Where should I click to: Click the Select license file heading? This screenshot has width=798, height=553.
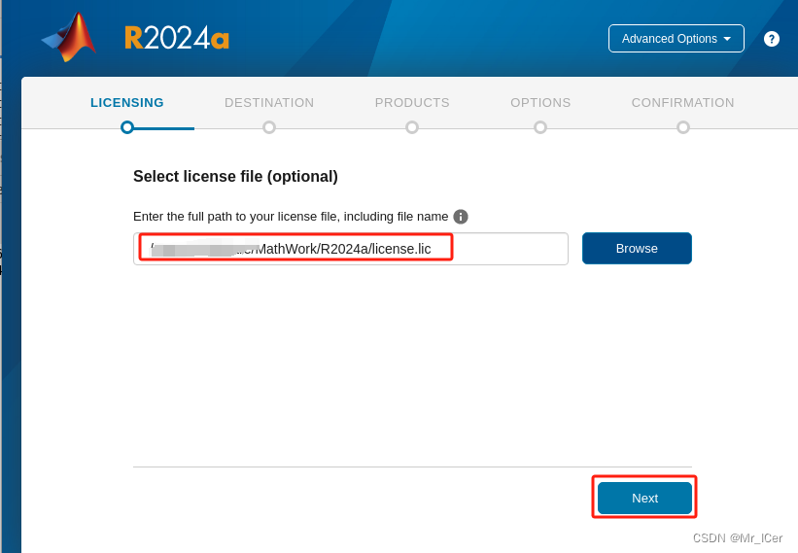point(235,177)
